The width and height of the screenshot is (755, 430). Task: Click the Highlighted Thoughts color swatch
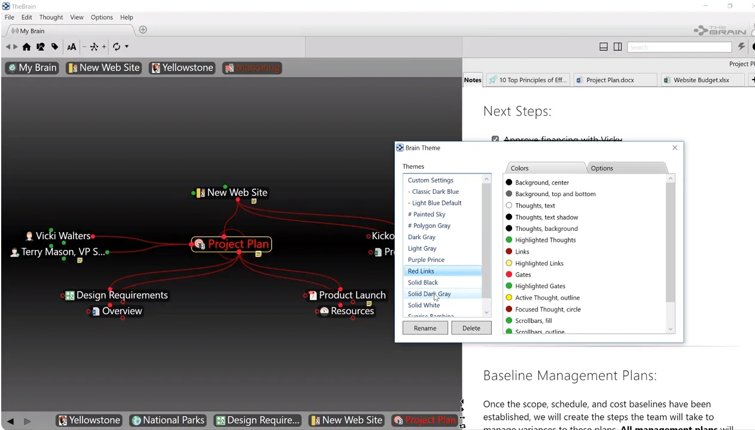click(x=509, y=240)
